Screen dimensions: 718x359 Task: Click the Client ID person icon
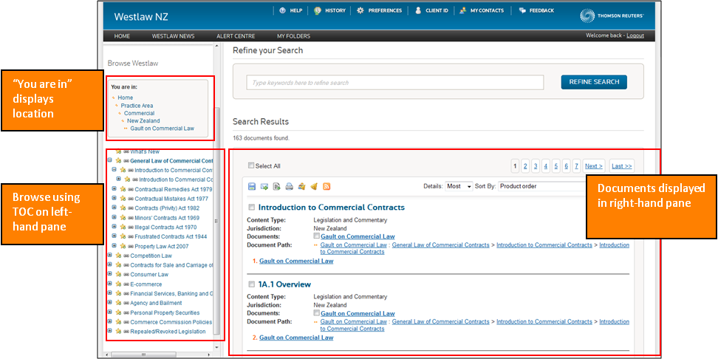[418, 10]
